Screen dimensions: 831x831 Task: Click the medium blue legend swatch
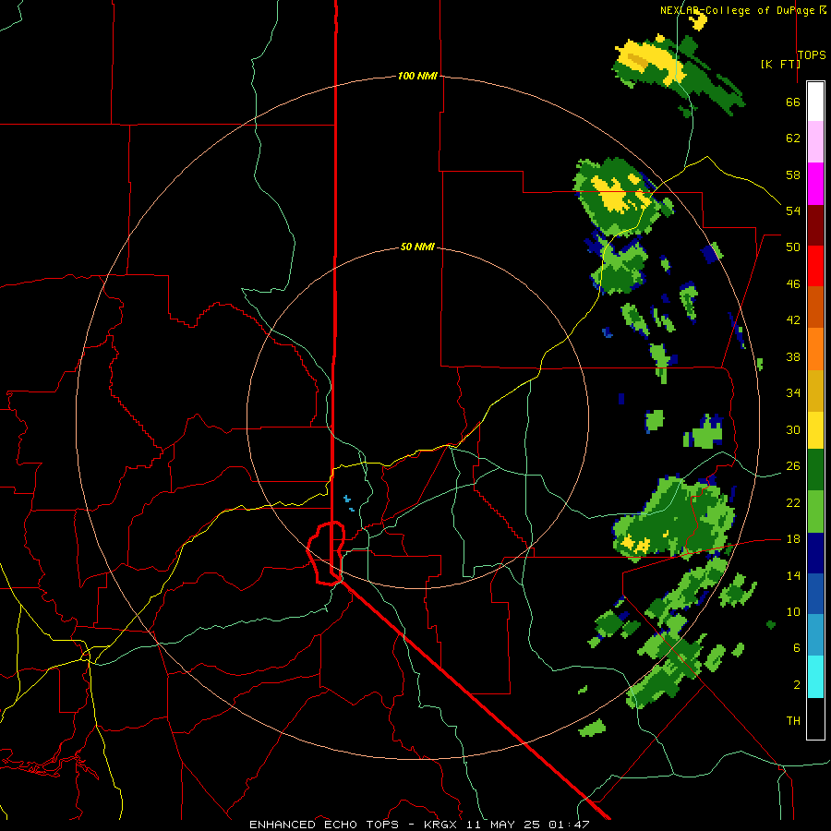pyautogui.click(x=815, y=594)
